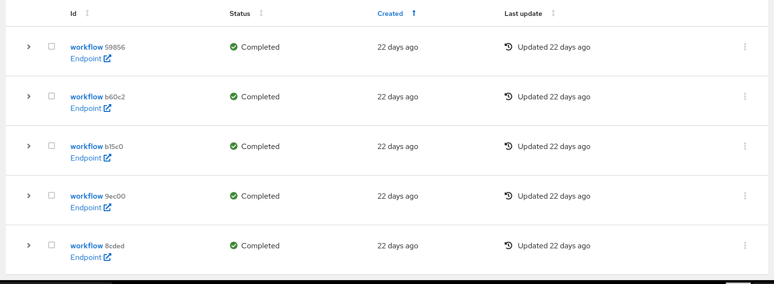The image size is (774, 284).
Task: Click sort icon next to Last update column
Action: click(553, 13)
